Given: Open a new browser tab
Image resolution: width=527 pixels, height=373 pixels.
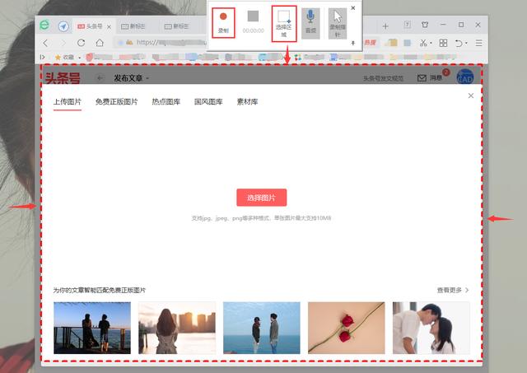Looking at the screenshot, I should pyautogui.click(x=385, y=26).
